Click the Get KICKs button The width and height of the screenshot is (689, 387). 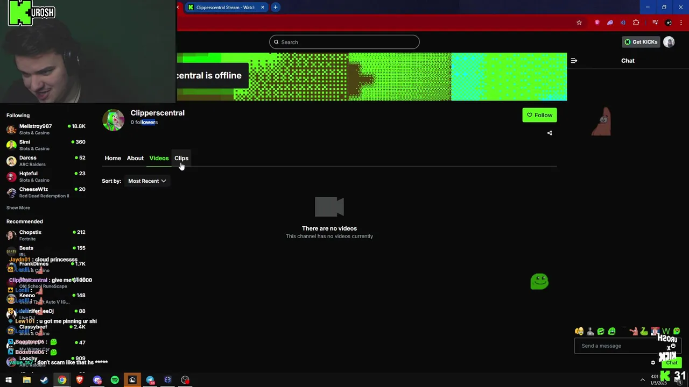[x=641, y=42]
